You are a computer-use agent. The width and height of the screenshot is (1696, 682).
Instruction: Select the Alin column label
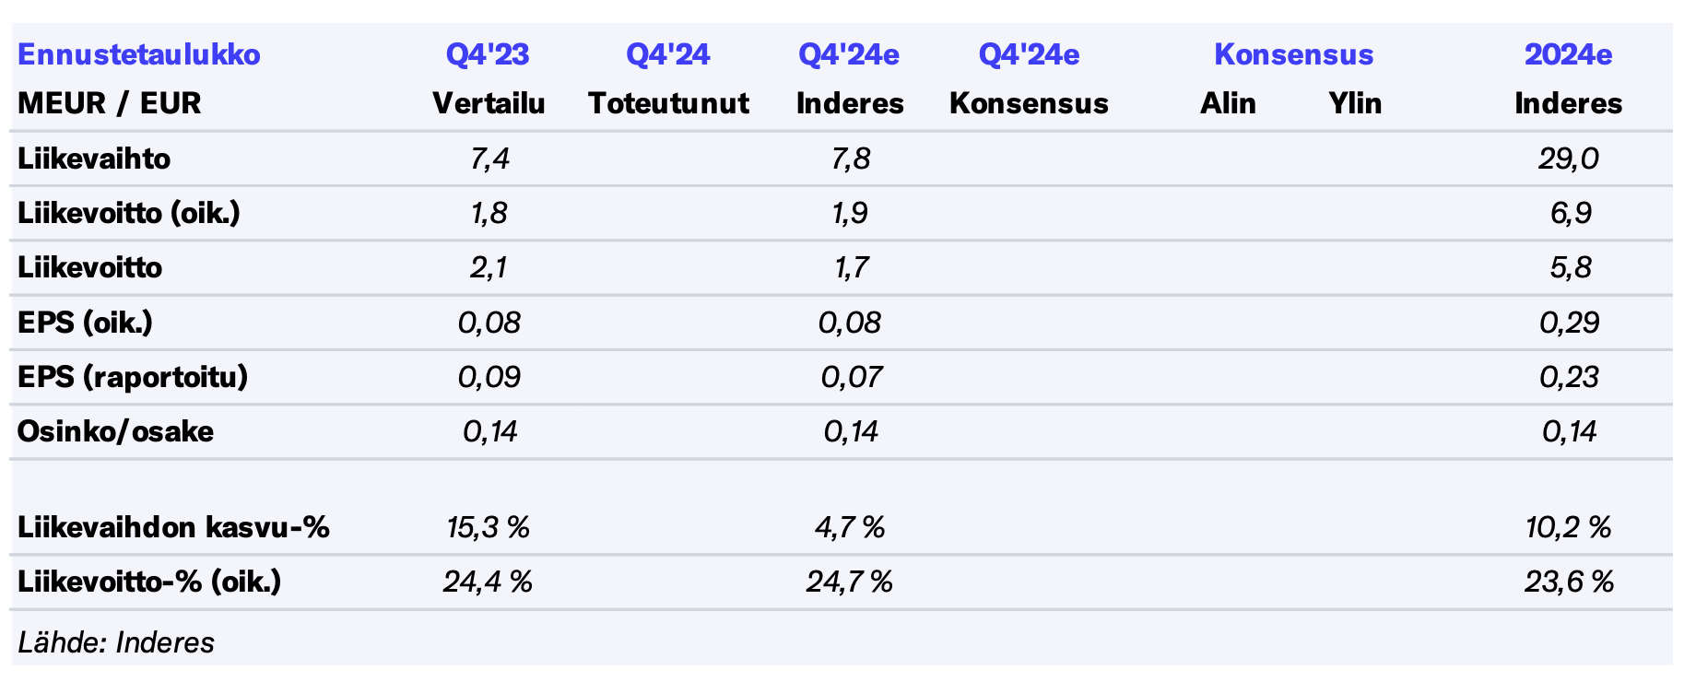click(1228, 103)
